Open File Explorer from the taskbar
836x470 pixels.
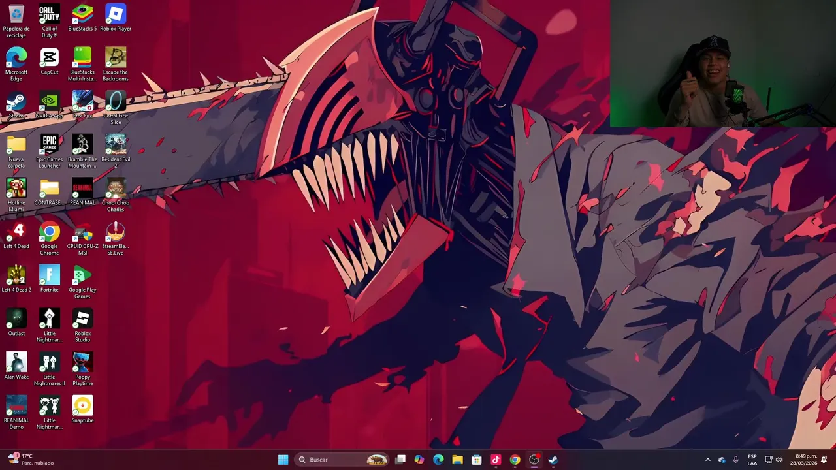pos(457,460)
